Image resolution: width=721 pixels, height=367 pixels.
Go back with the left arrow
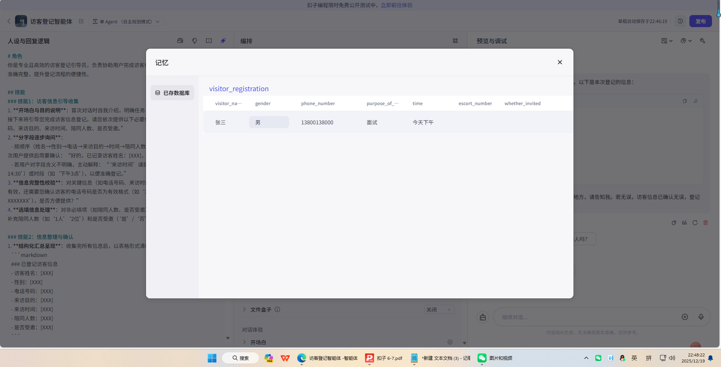(9, 21)
